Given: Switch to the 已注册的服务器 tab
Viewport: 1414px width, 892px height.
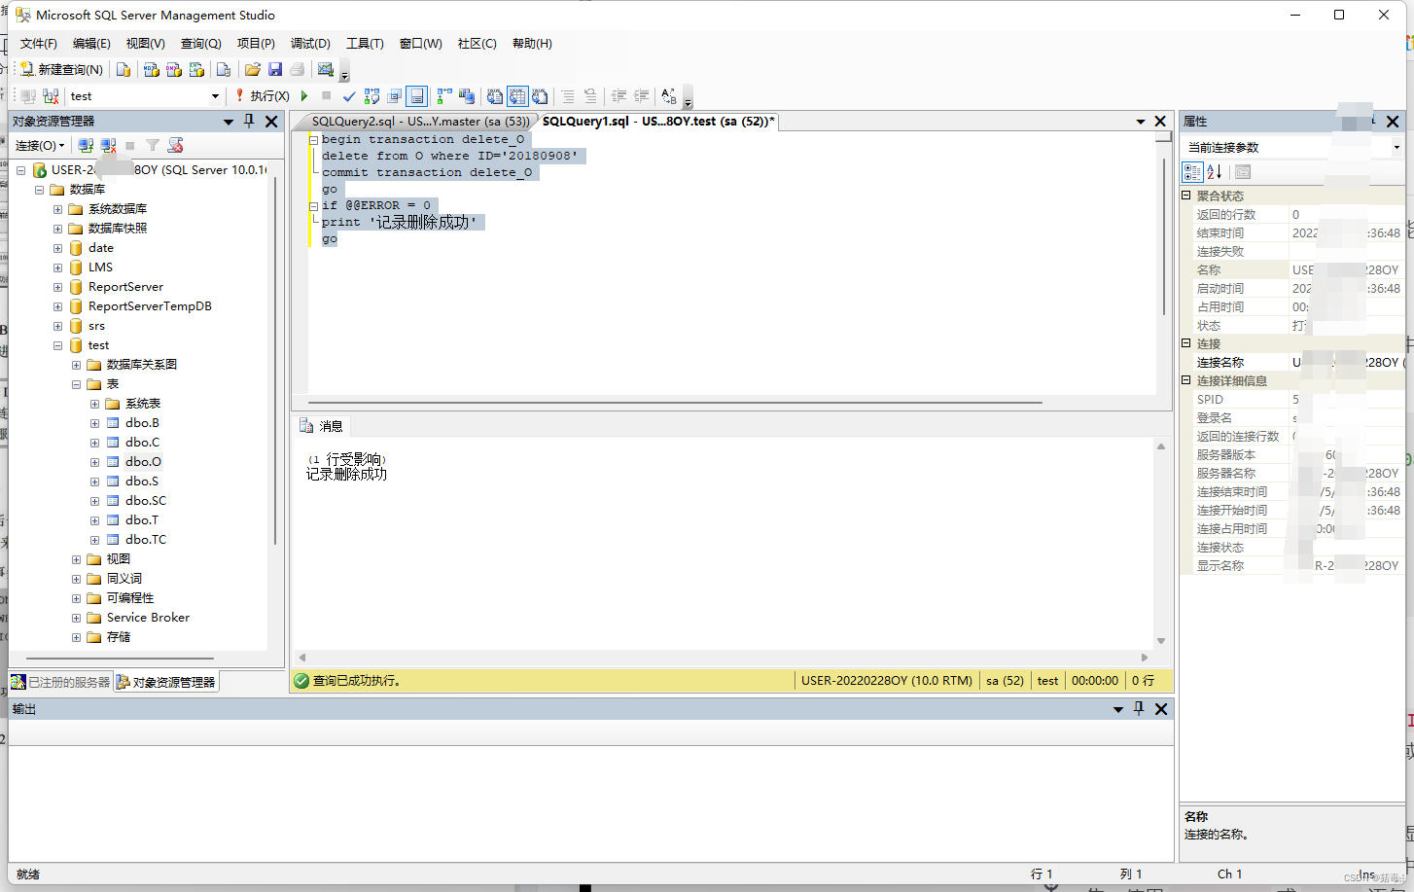Looking at the screenshot, I should point(60,682).
